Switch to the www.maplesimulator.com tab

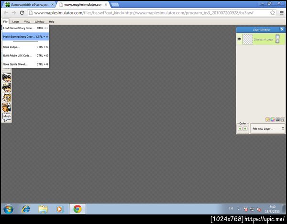tap(83, 5)
